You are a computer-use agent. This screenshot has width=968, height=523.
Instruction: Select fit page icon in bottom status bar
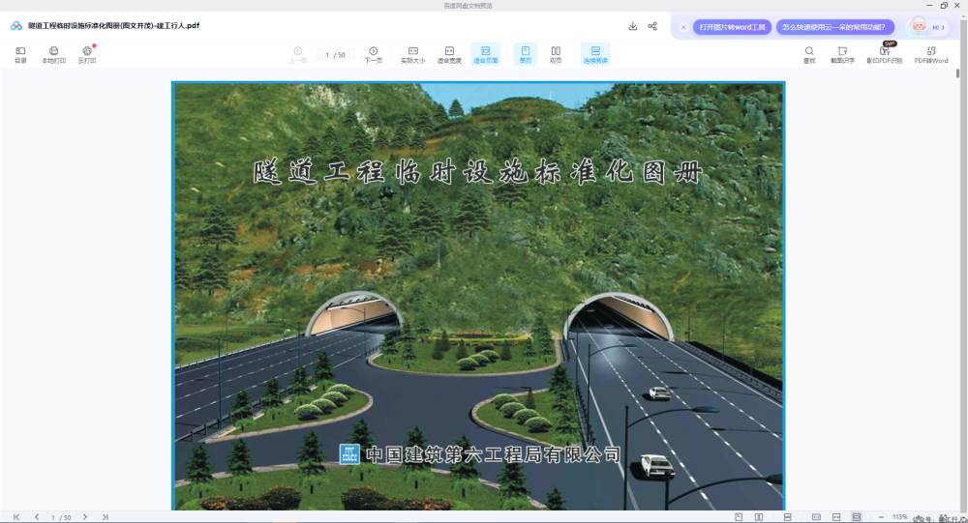coord(857,517)
